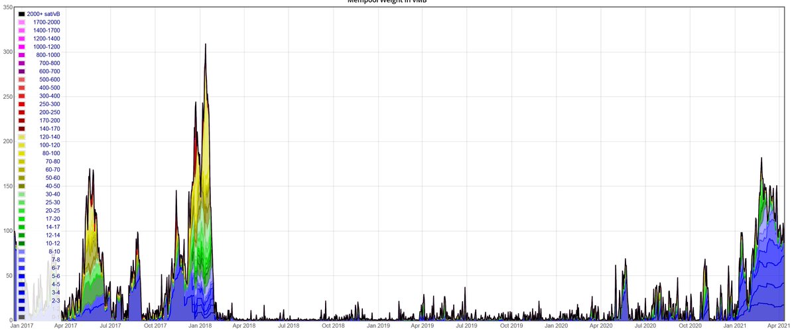Click the yellow 80-100 legend swatch
Viewport: 796px width, 331px height.
(x=22, y=153)
